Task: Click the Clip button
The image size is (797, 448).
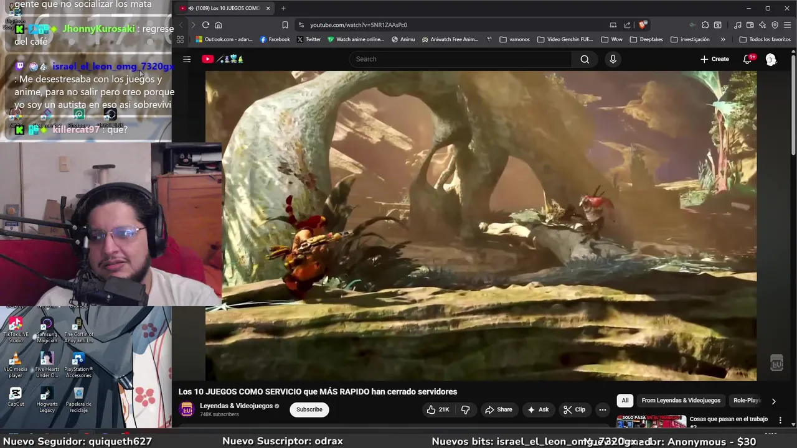Action: 574,409
